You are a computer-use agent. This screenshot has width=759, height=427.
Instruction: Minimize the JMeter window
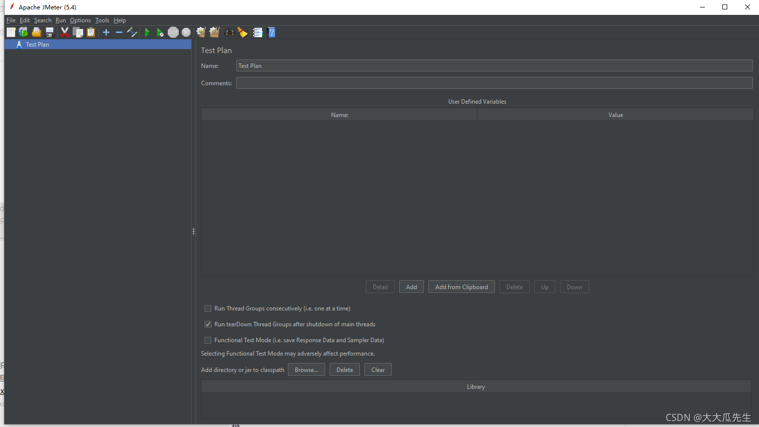[702, 7]
